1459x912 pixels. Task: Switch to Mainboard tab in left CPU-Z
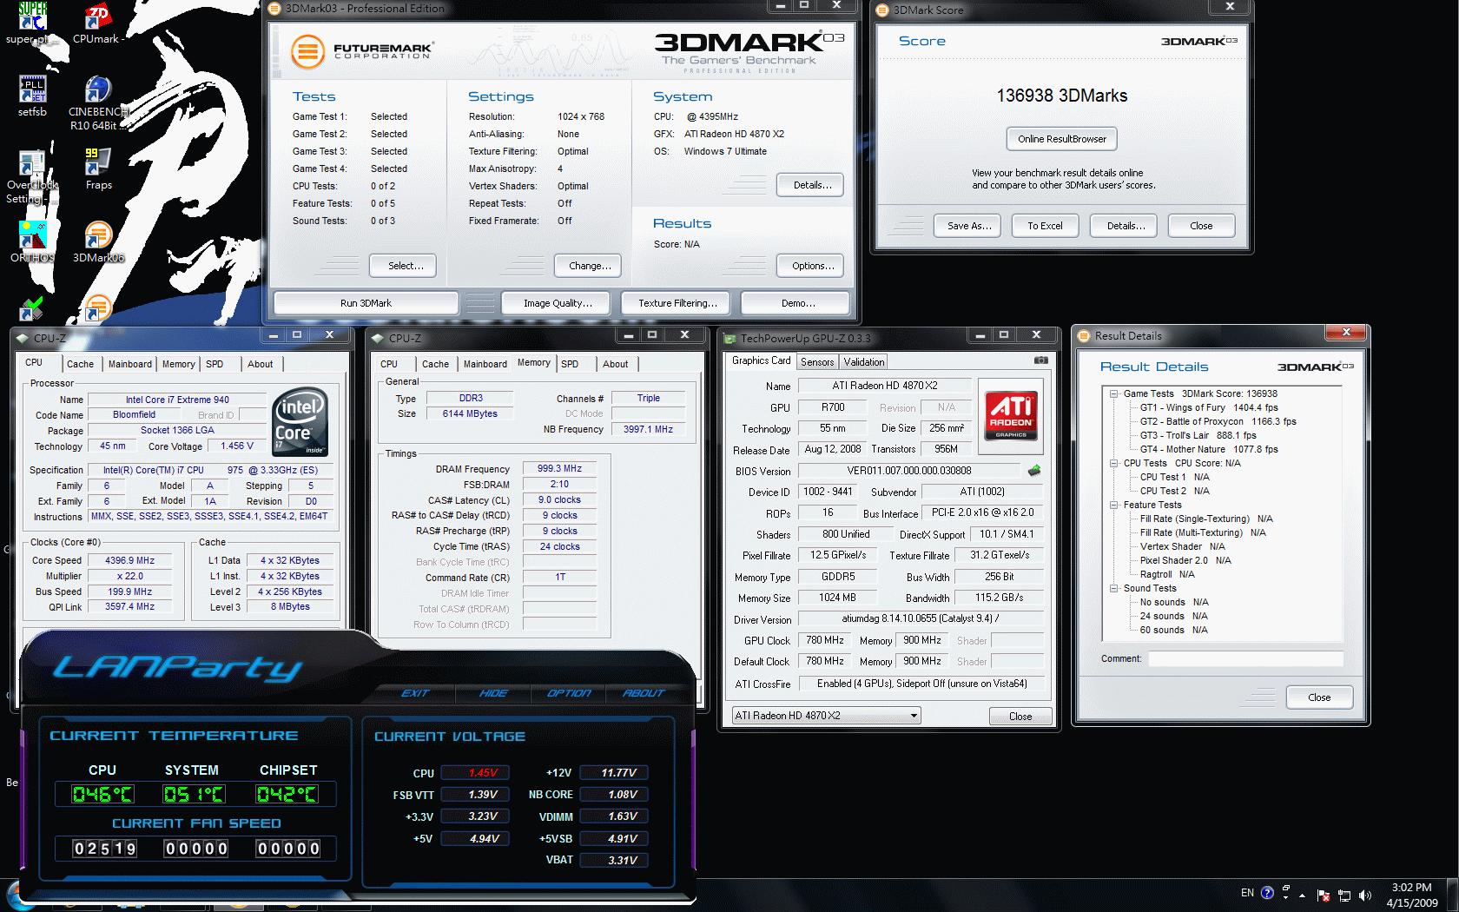130,364
